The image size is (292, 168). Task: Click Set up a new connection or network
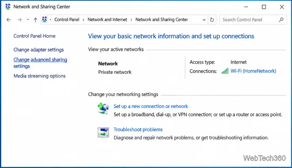click(x=151, y=106)
